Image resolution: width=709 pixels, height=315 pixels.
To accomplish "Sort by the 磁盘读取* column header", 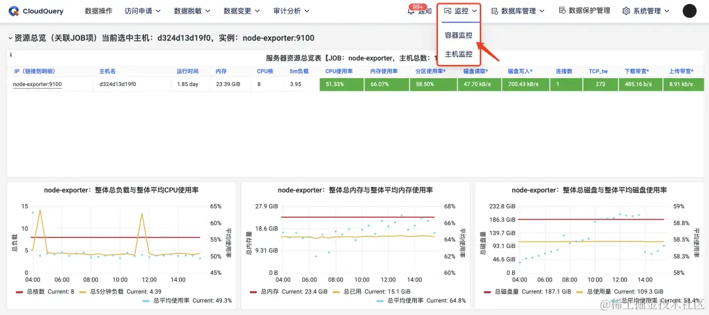I will pos(476,72).
